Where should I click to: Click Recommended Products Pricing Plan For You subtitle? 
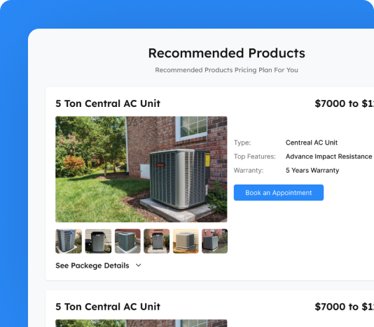[227, 70]
